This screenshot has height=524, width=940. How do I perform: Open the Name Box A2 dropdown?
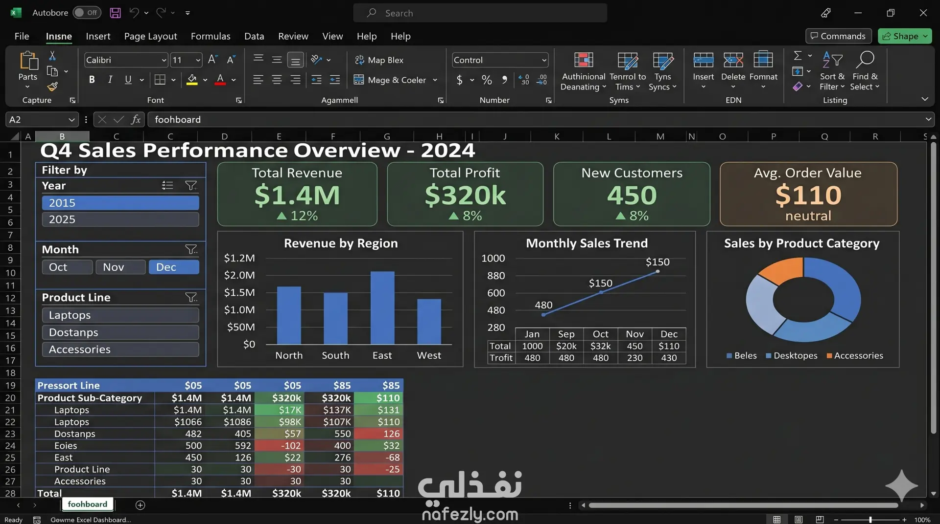[71, 120]
